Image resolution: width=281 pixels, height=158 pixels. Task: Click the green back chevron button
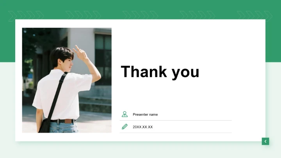coord(265,141)
